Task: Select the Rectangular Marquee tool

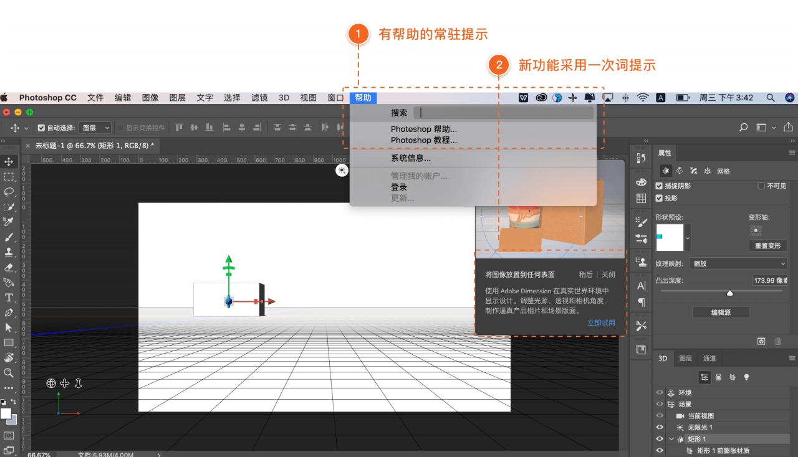Action: tap(9, 177)
